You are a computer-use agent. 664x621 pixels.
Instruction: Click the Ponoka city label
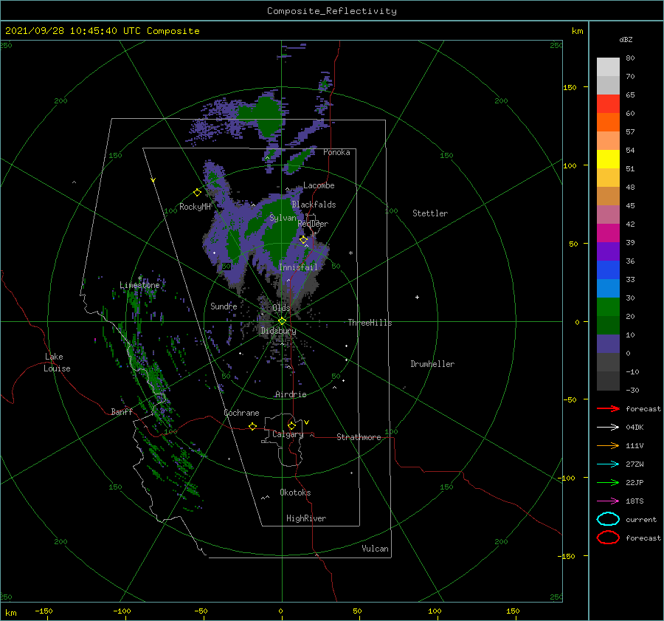[336, 152]
